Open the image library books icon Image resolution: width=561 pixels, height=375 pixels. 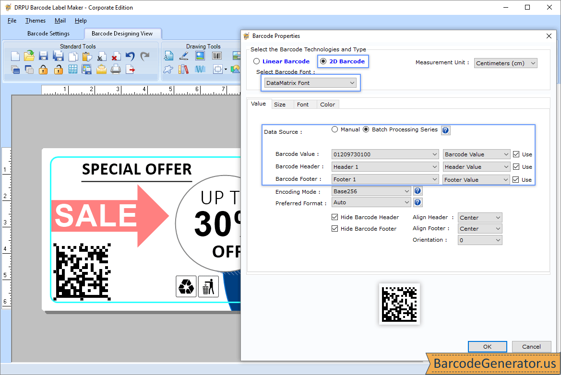(183, 69)
